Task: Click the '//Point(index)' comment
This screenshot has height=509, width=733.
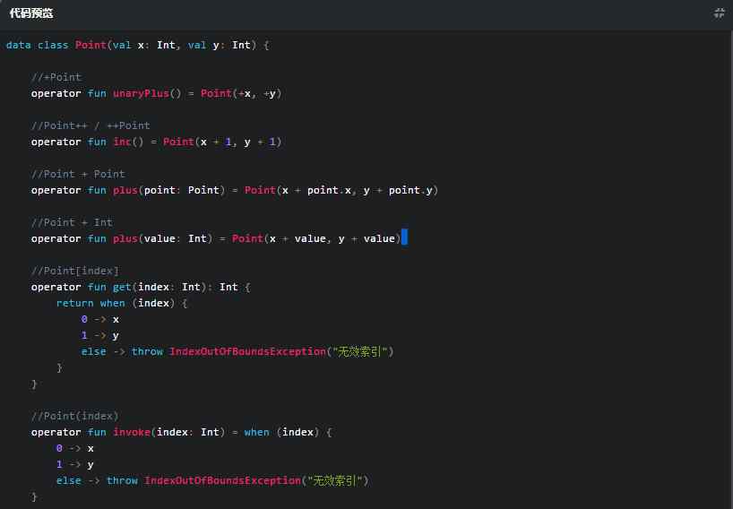Action: click(74, 416)
